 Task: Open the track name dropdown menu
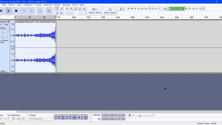click(5, 22)
